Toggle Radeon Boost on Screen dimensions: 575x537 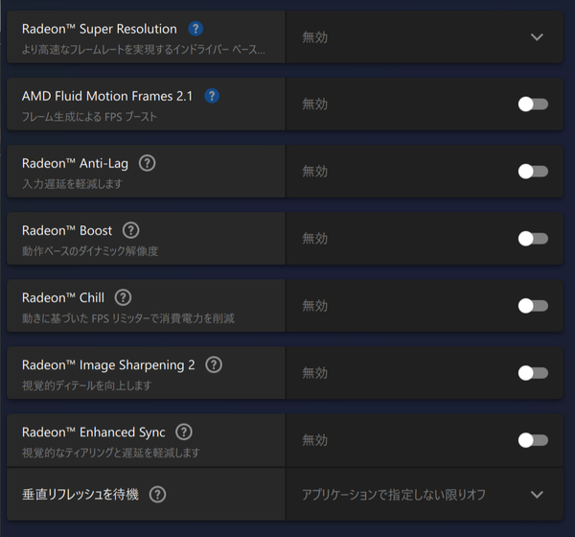coord(533,239)
